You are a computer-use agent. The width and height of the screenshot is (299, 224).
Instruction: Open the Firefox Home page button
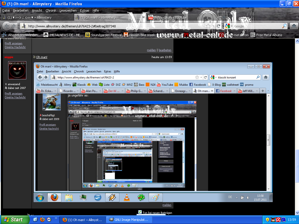tap(294, 26)
